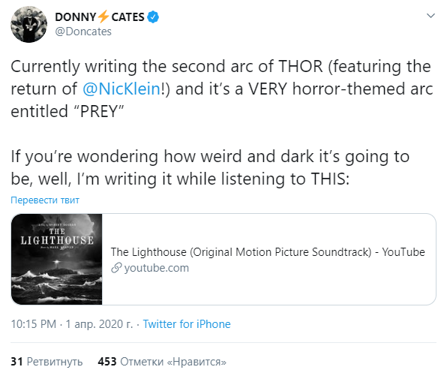The width and height of the screenshot is (447, 376).
Task: Open the @Doncates handle
Action: point(83,32)
